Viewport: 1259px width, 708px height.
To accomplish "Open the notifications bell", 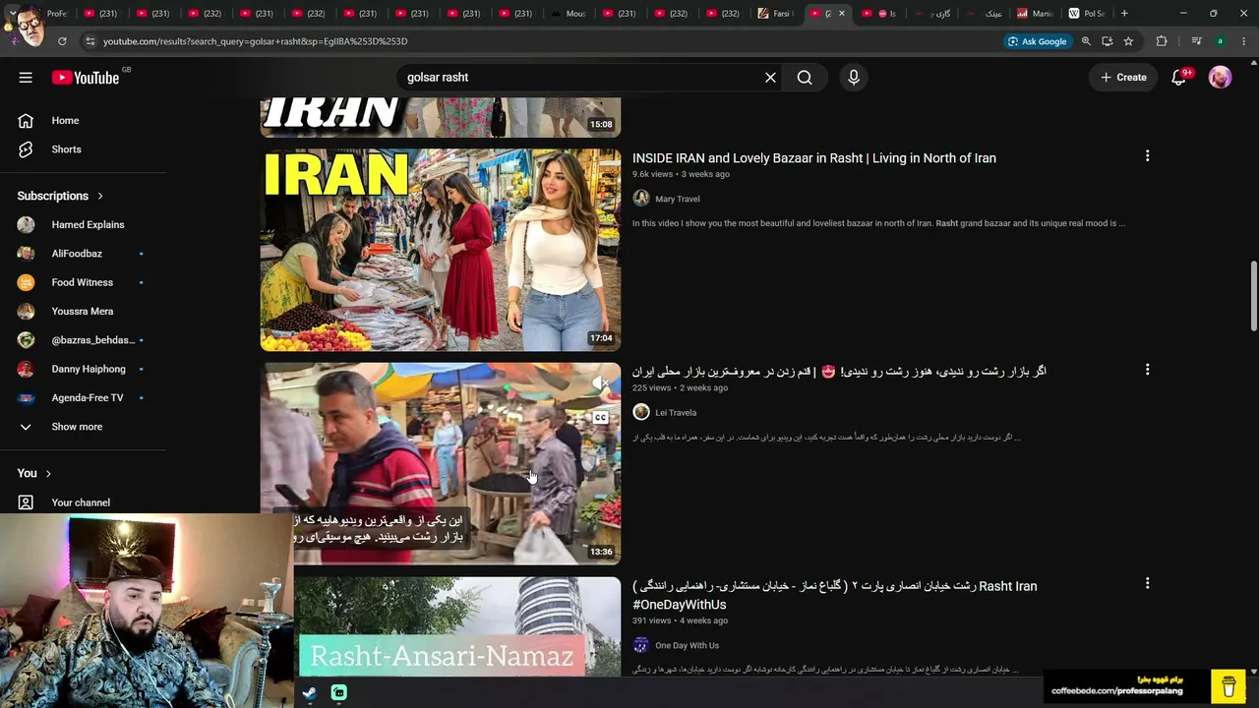I will tap(1178, 78).
